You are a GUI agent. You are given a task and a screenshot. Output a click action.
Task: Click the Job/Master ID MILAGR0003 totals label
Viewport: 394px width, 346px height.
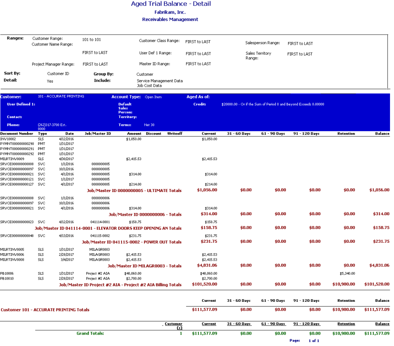click(x=144, y=266)
